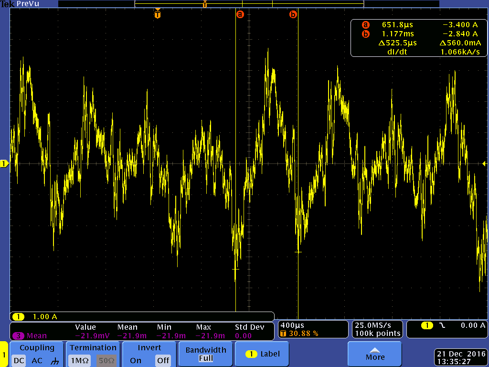Set termination to 50Ω
The height and width of the screenshot is (367, 489).
point(106,360)
